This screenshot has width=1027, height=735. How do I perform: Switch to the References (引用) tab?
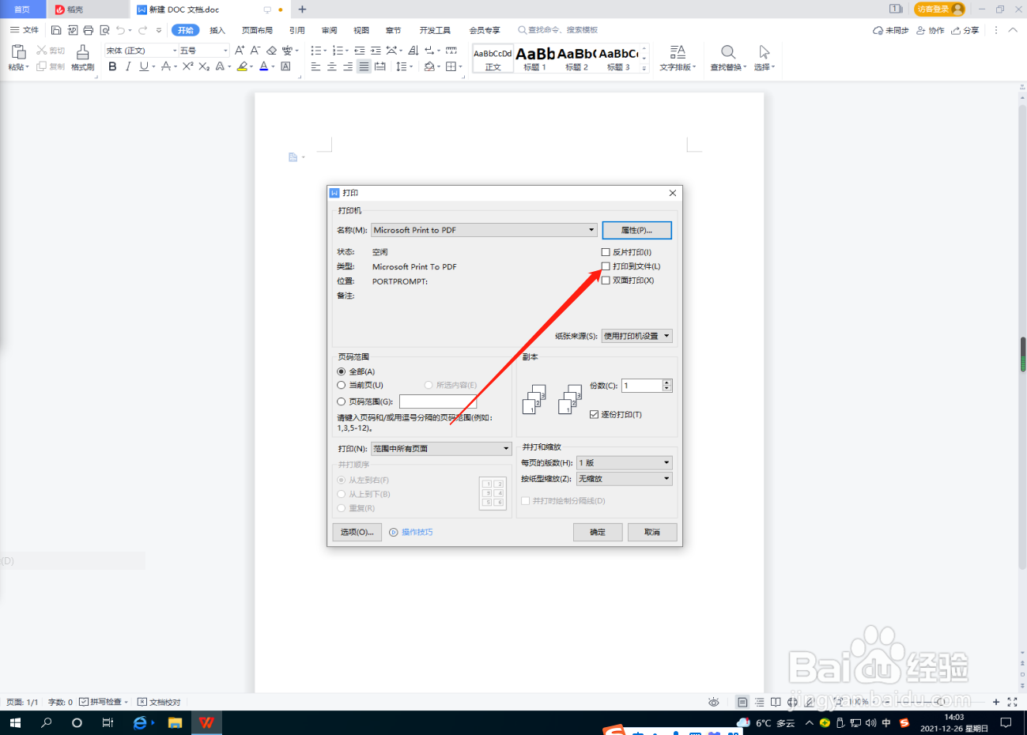click(297, 30)
